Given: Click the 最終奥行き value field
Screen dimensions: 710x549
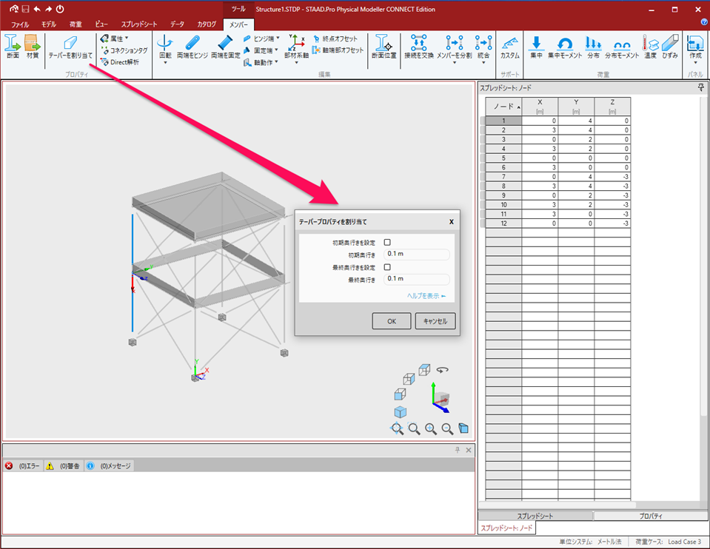Looking at the screenshot, I should coord(417,279).
